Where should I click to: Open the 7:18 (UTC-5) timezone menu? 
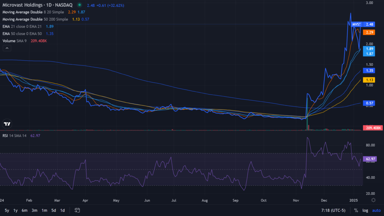(332, 210)
